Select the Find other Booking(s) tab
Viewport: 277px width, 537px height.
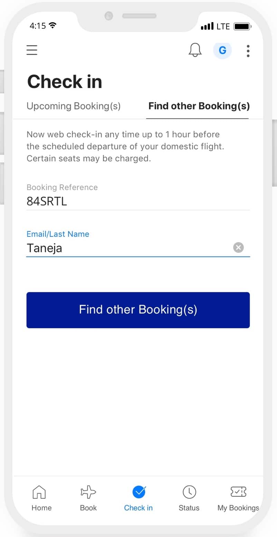click(199, 106)
